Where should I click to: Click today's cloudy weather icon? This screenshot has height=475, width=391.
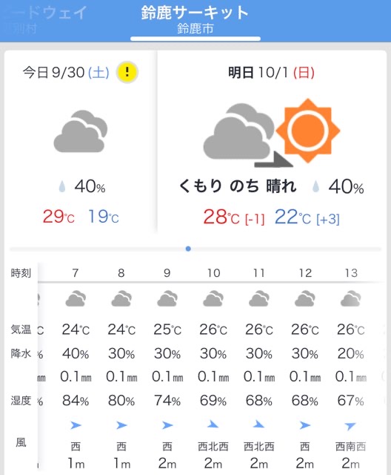tap(81, 131)
